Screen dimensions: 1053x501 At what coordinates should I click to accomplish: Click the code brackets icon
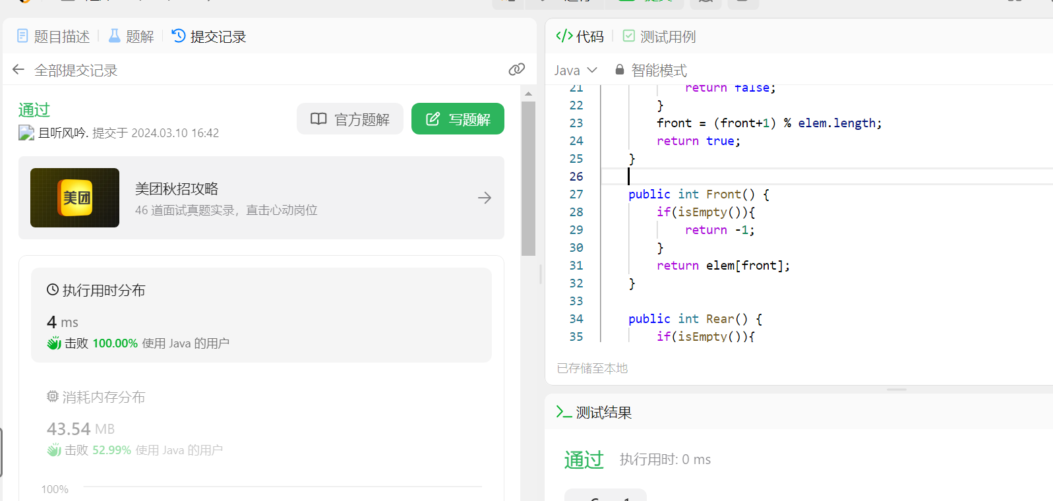pyautogui.click(x=564, y=36)
